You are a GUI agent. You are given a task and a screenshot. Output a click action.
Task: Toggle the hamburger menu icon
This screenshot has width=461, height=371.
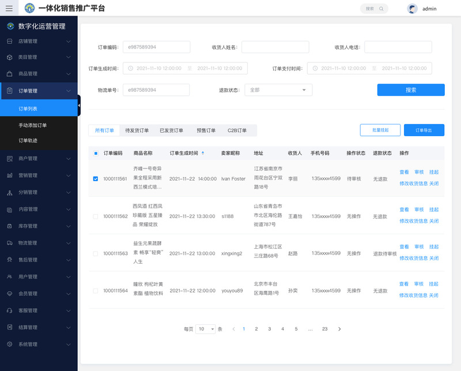pos(9,8)
